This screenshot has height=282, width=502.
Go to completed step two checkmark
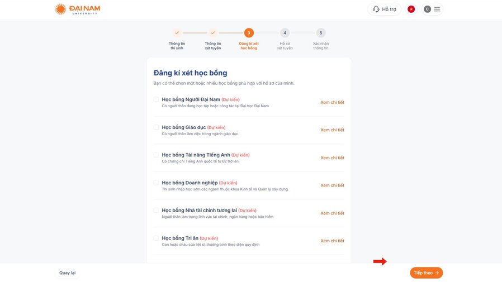point(213,32)
